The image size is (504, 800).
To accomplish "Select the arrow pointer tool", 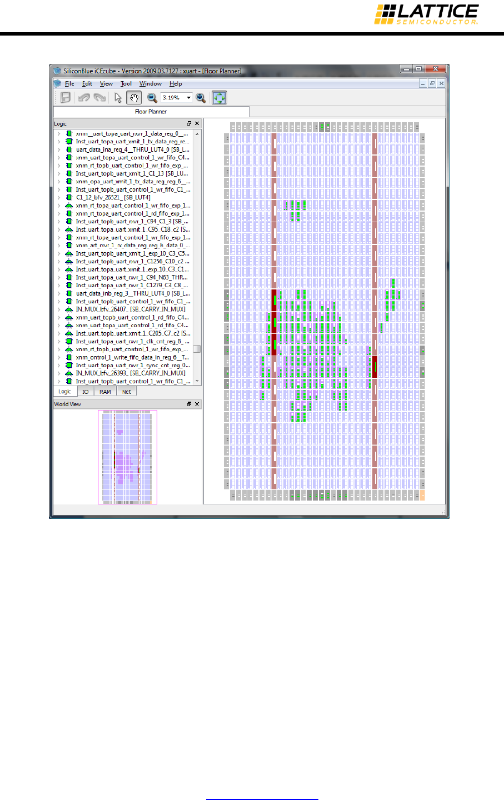I will tap(118, 98).
